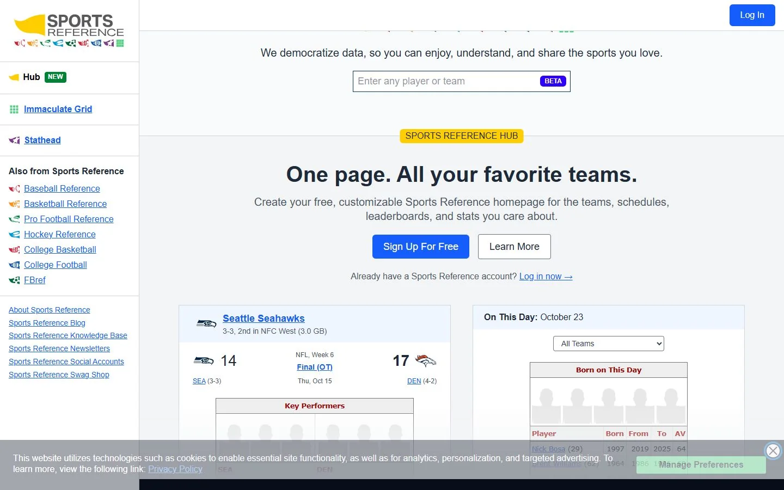This screenshot has height=490, width=784.
Task: Dismiss the cookie banner with X icon
Action: coord(773,451)
